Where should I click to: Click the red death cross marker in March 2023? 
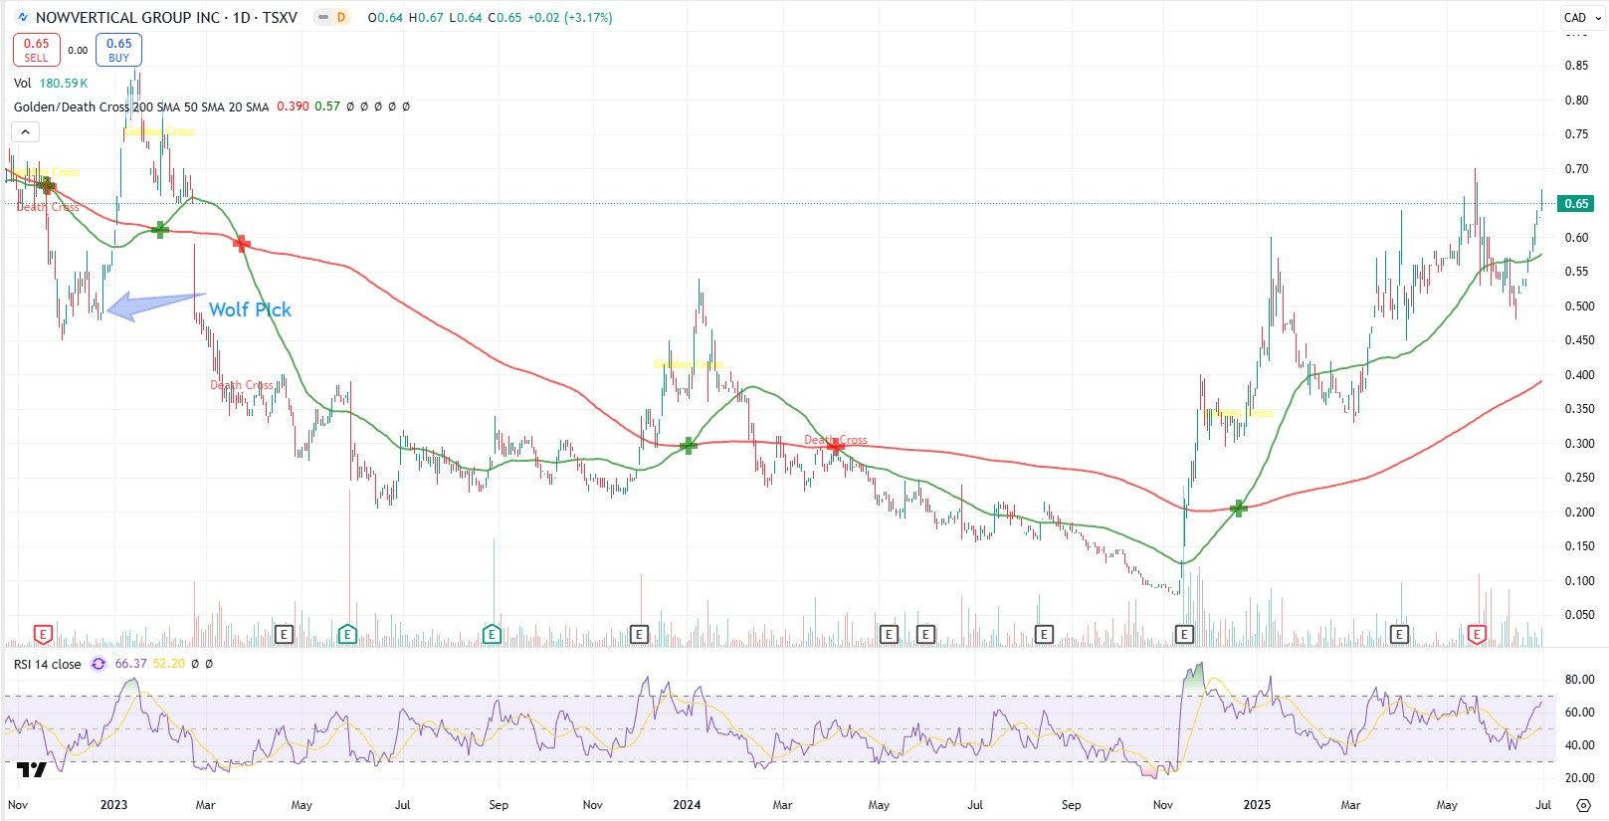point(241,243)
